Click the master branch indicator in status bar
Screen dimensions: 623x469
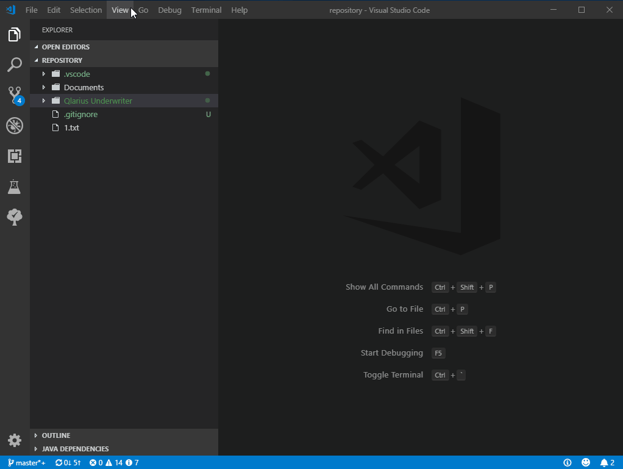[27, 463]
